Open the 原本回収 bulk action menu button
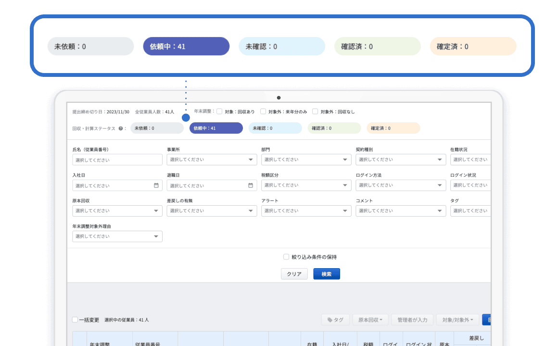 [x=370, y=320]
